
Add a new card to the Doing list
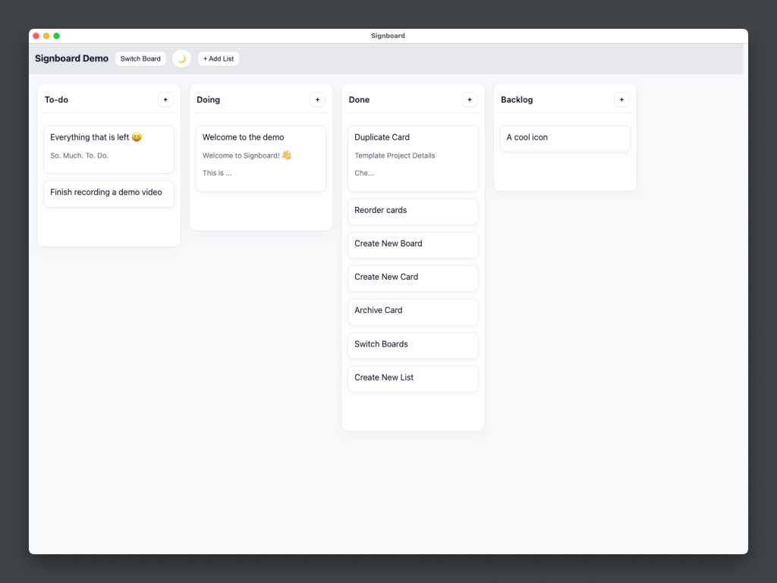point(317,99)
